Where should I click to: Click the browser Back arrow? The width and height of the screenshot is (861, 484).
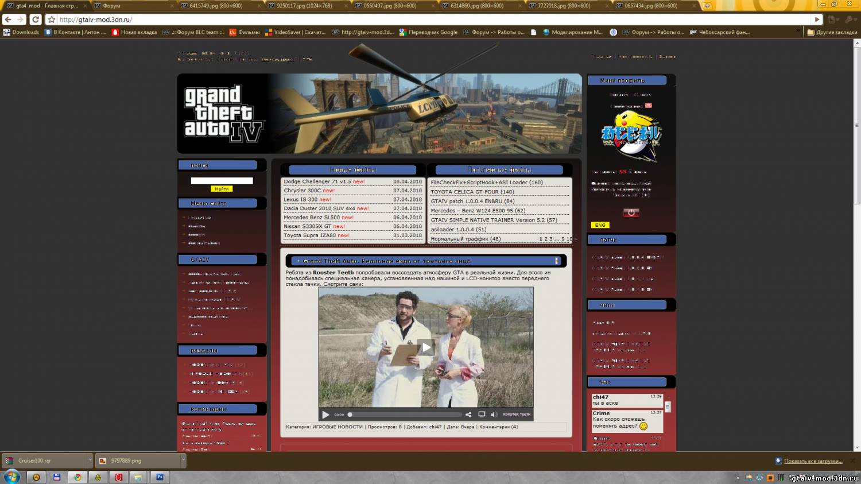click(x=8, y=20)
